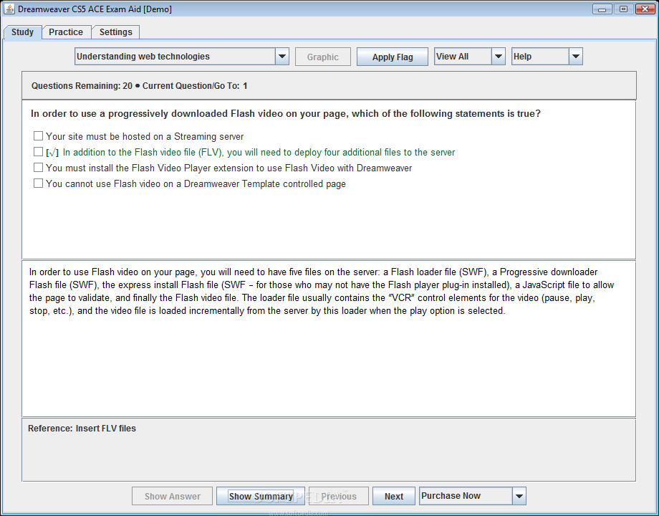Open the Settings tab
The height and width of the screenshot is (516, 659).
coord(115,32)
